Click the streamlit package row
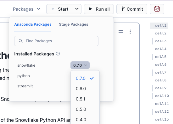Screen dimensions: 173x124 (x=25, y=86)
